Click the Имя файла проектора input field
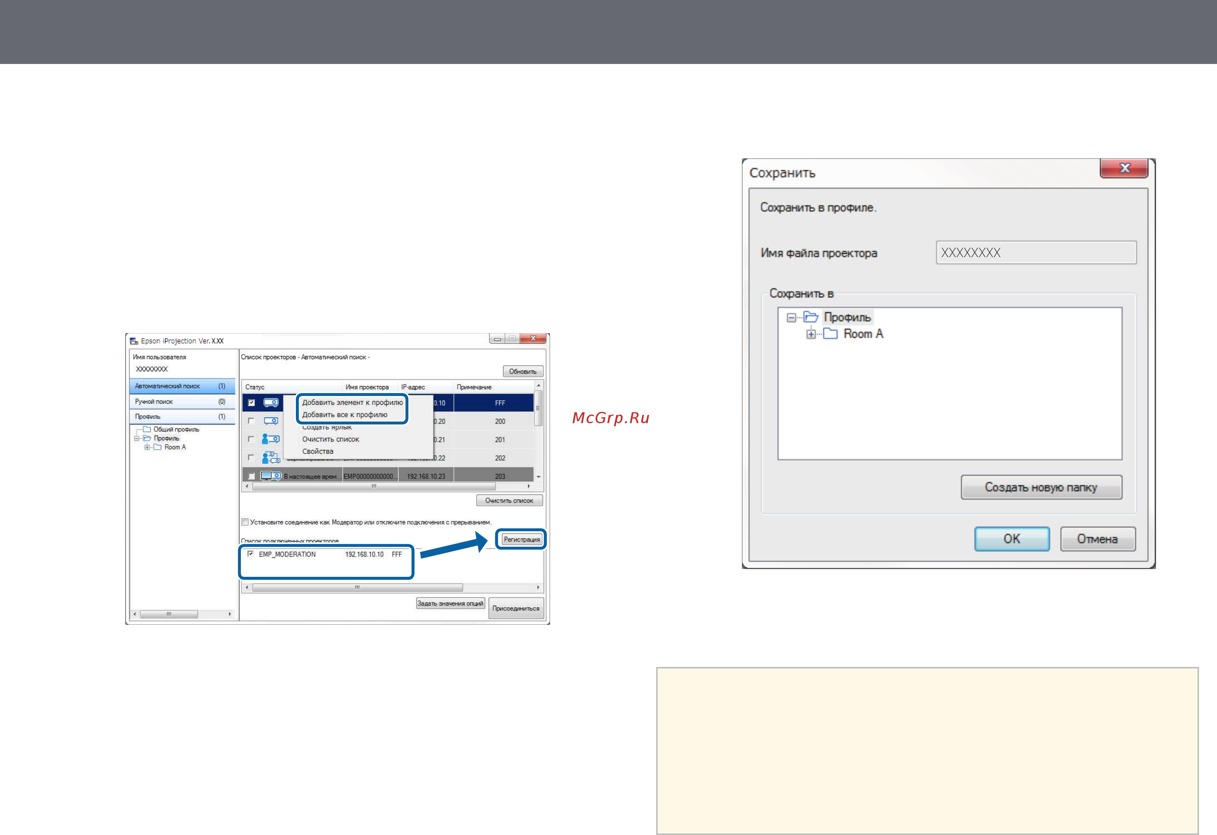 (1036, 253)
